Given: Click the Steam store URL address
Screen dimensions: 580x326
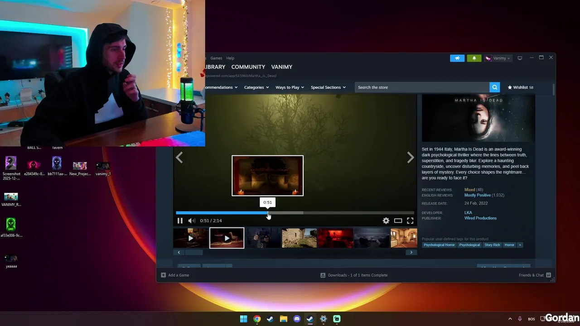Looking at the screenshot, I should (x=241, y=76).
